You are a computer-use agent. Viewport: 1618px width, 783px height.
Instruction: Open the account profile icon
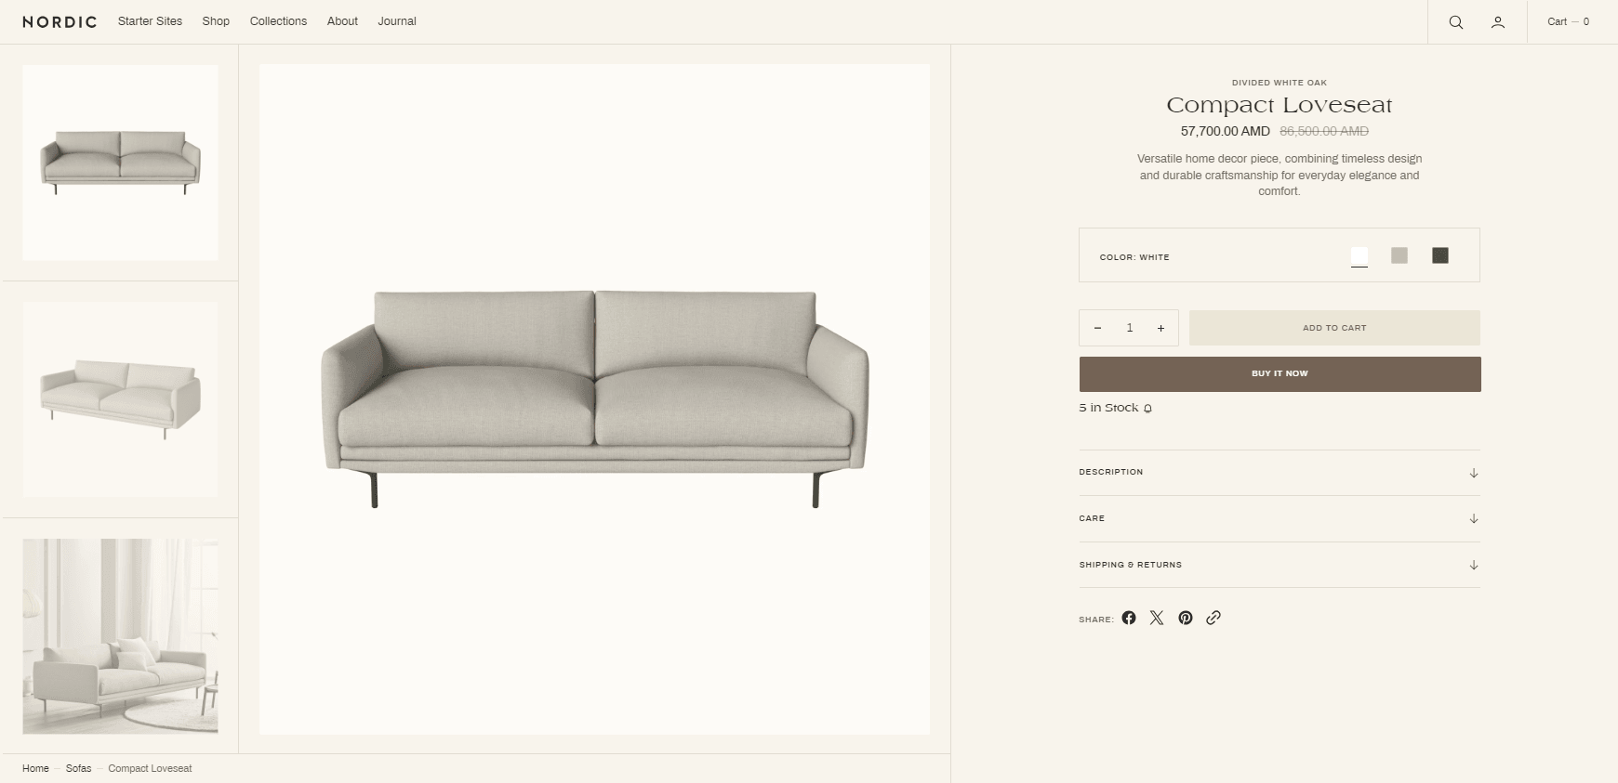point(1498,22)
